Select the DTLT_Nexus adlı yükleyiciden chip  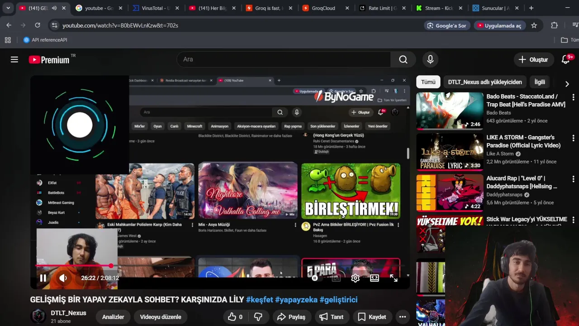click(484, 82)
